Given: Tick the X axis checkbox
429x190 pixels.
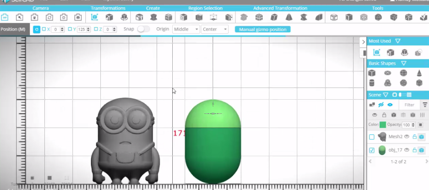Looking at the screenshot, I should pos(44,29).
